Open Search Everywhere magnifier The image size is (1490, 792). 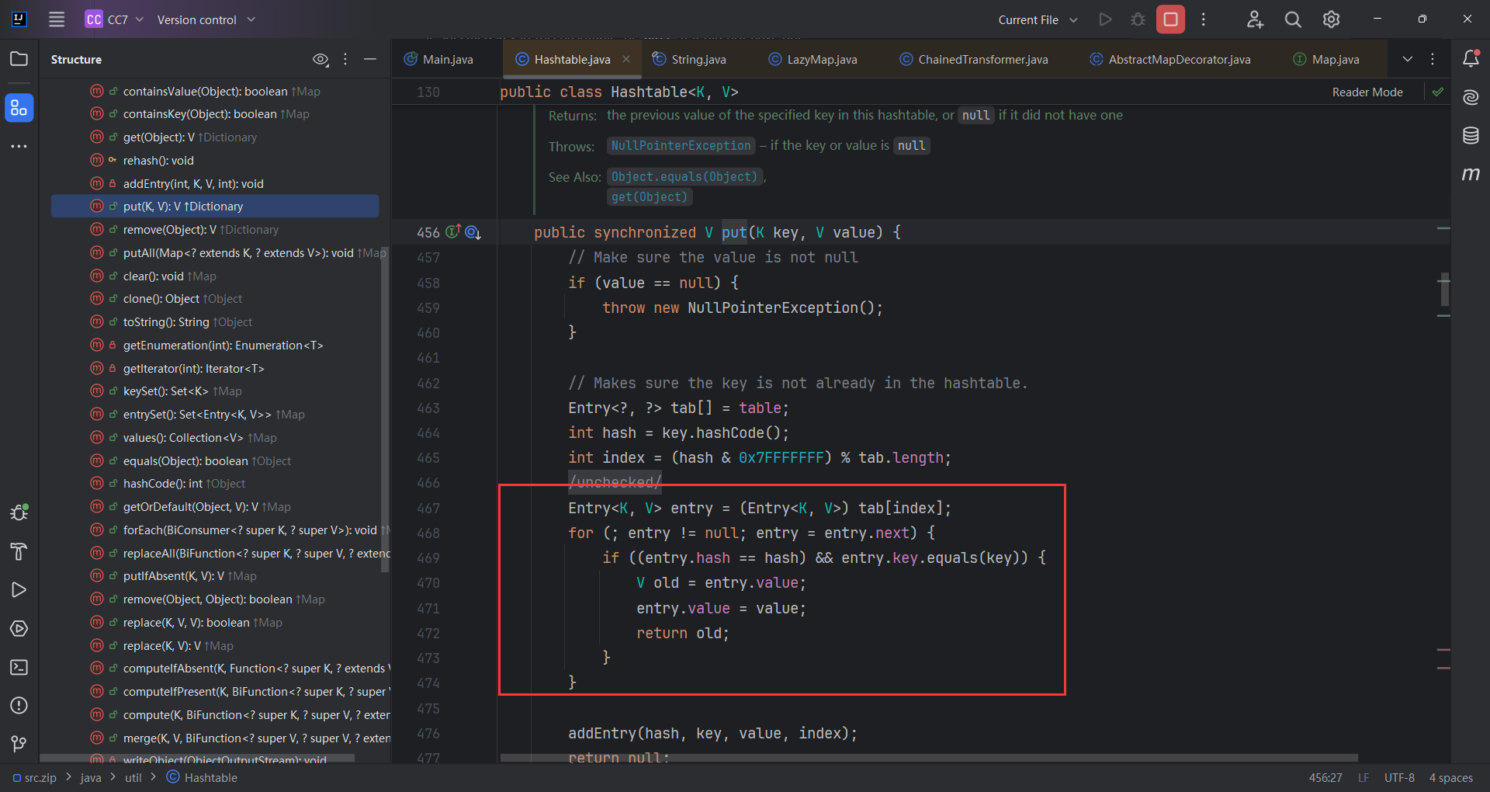(1293, 19)
